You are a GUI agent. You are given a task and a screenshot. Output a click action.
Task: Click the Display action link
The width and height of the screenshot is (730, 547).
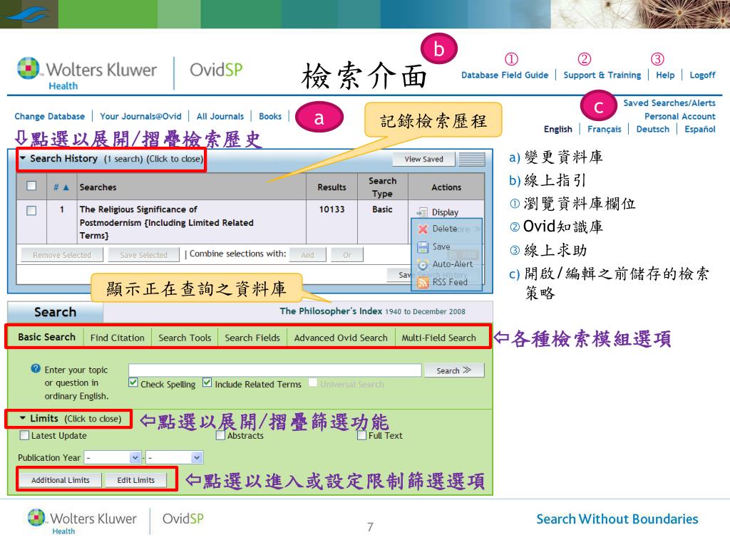click(x=445, y=212)
